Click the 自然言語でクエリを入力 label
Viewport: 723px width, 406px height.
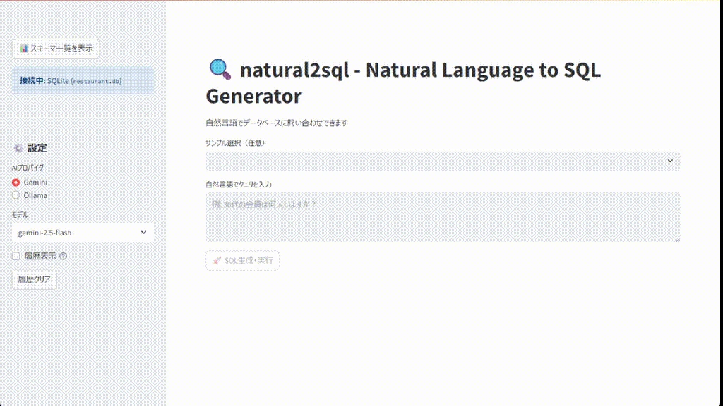239,184
